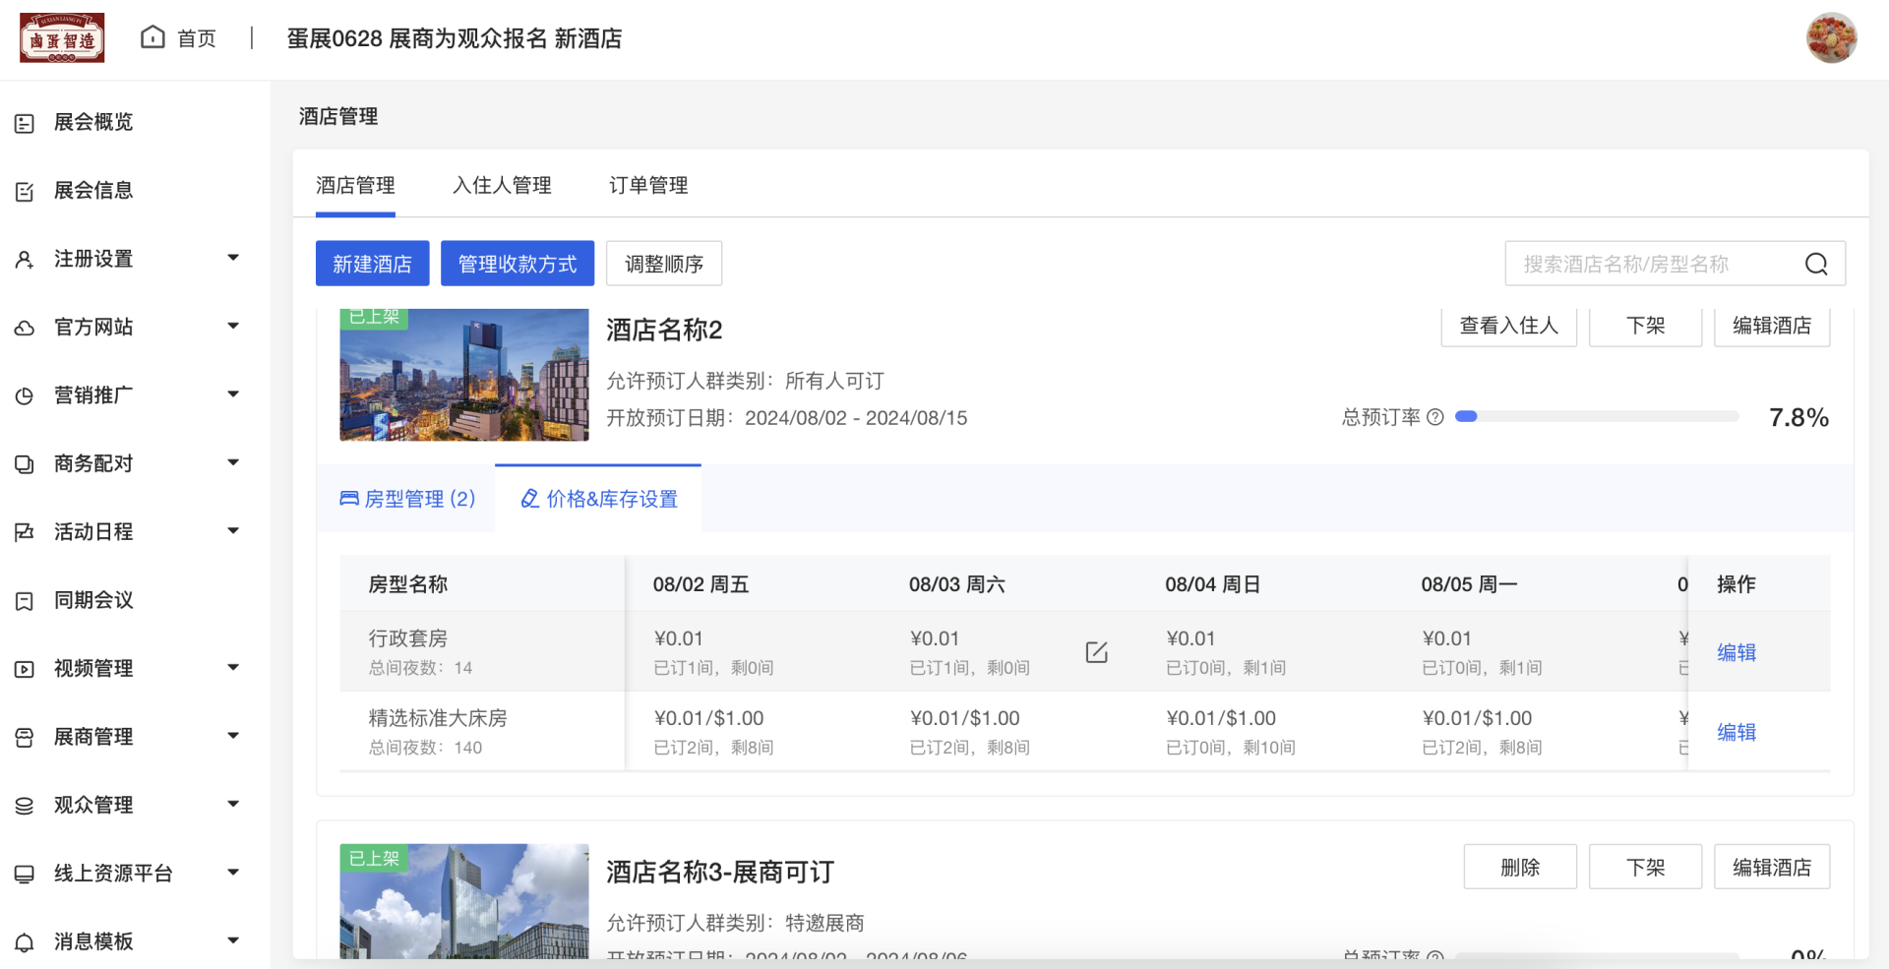The image size is (1889, 969).
Task: Expand the 消息模板 menu arrow
Action: pyautogui.click(x=233, y=939)
